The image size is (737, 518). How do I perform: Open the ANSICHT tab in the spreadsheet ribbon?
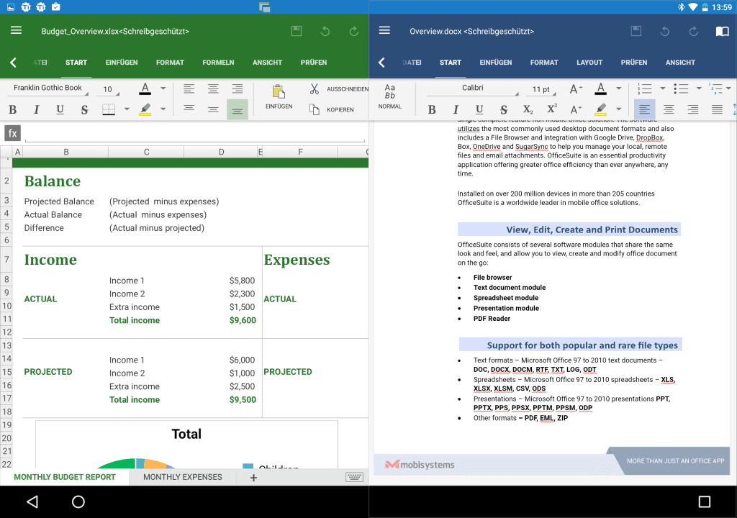(268, 63)
